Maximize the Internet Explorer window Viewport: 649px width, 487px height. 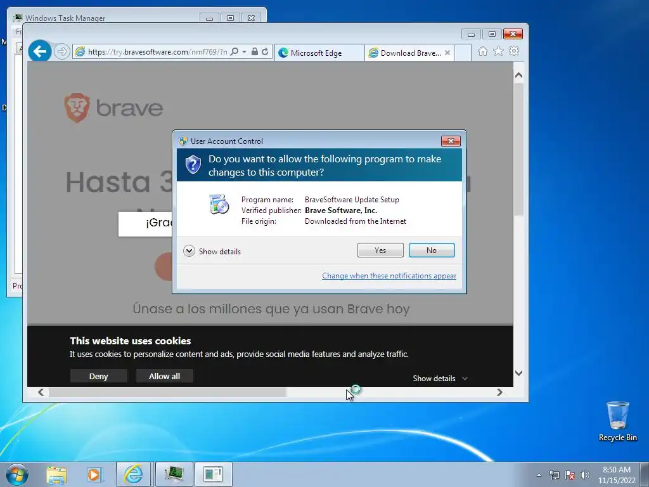pyautogui.click(x=492, y=34)
